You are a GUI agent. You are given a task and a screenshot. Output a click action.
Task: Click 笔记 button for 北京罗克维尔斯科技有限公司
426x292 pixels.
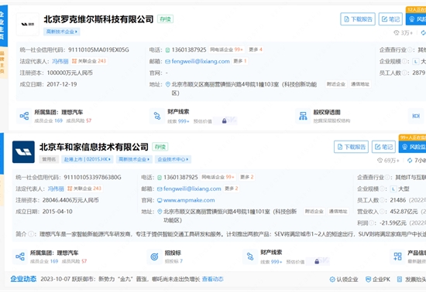390,19
